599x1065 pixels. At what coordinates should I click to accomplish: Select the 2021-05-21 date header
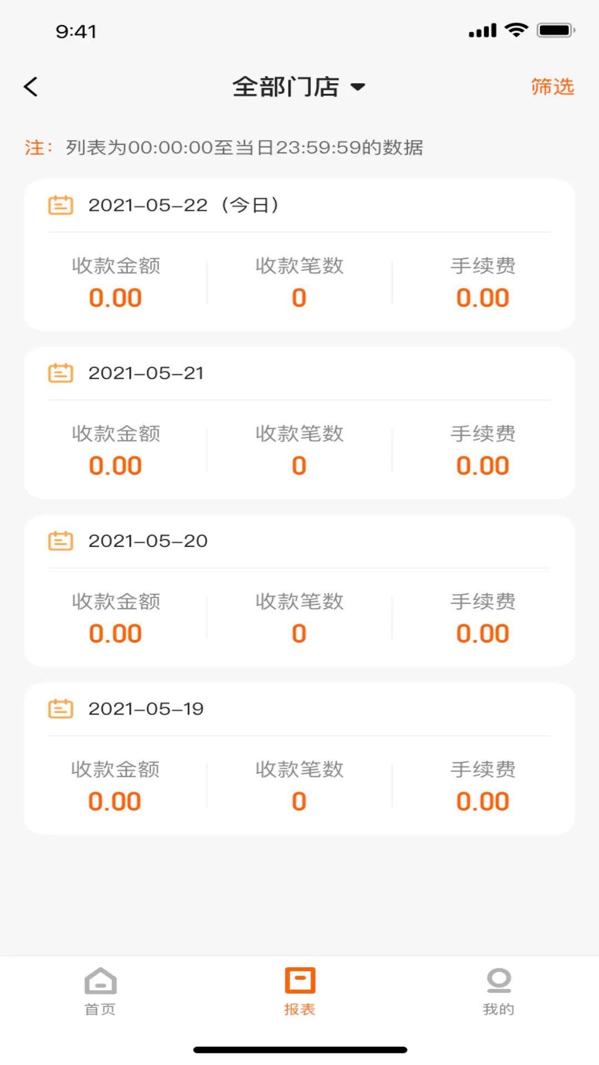[x=146, y=373]
